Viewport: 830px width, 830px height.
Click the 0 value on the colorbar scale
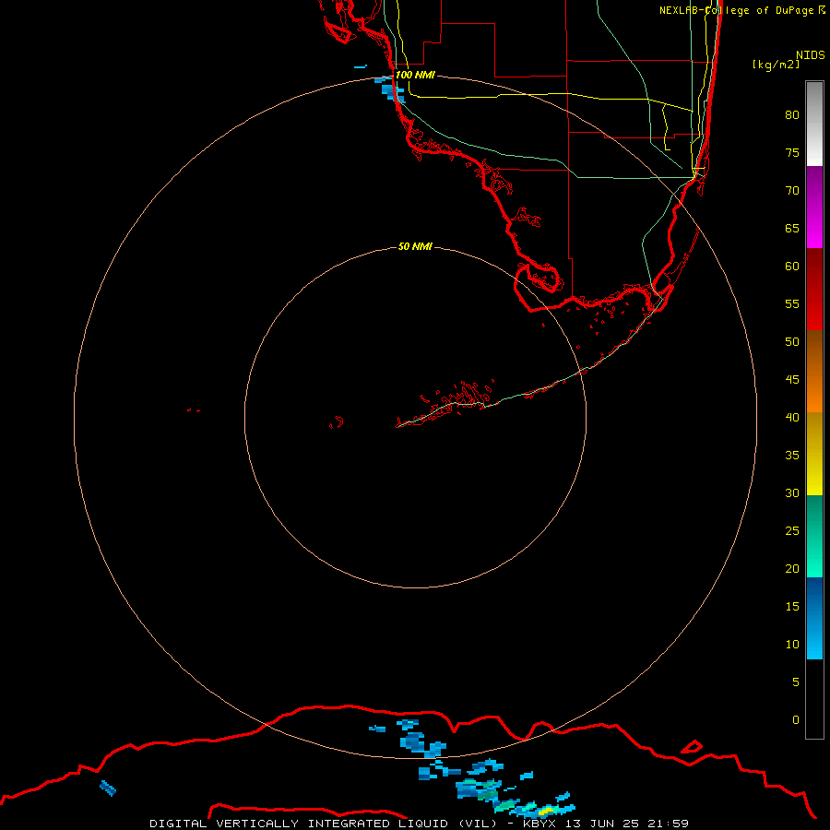(x=796, y=720)
